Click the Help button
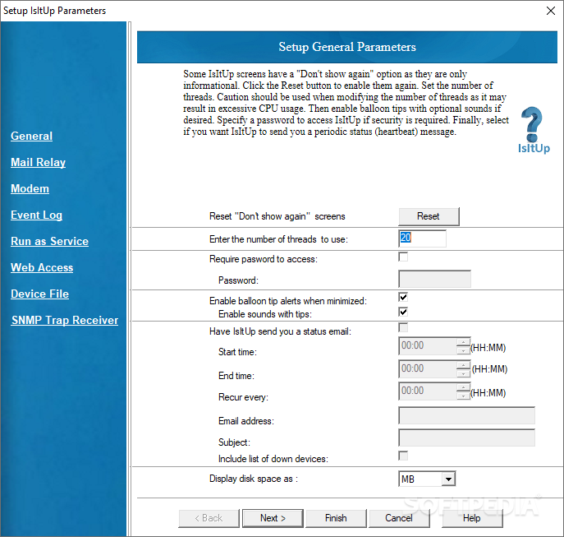564x537 pixels. pos(472,518)
